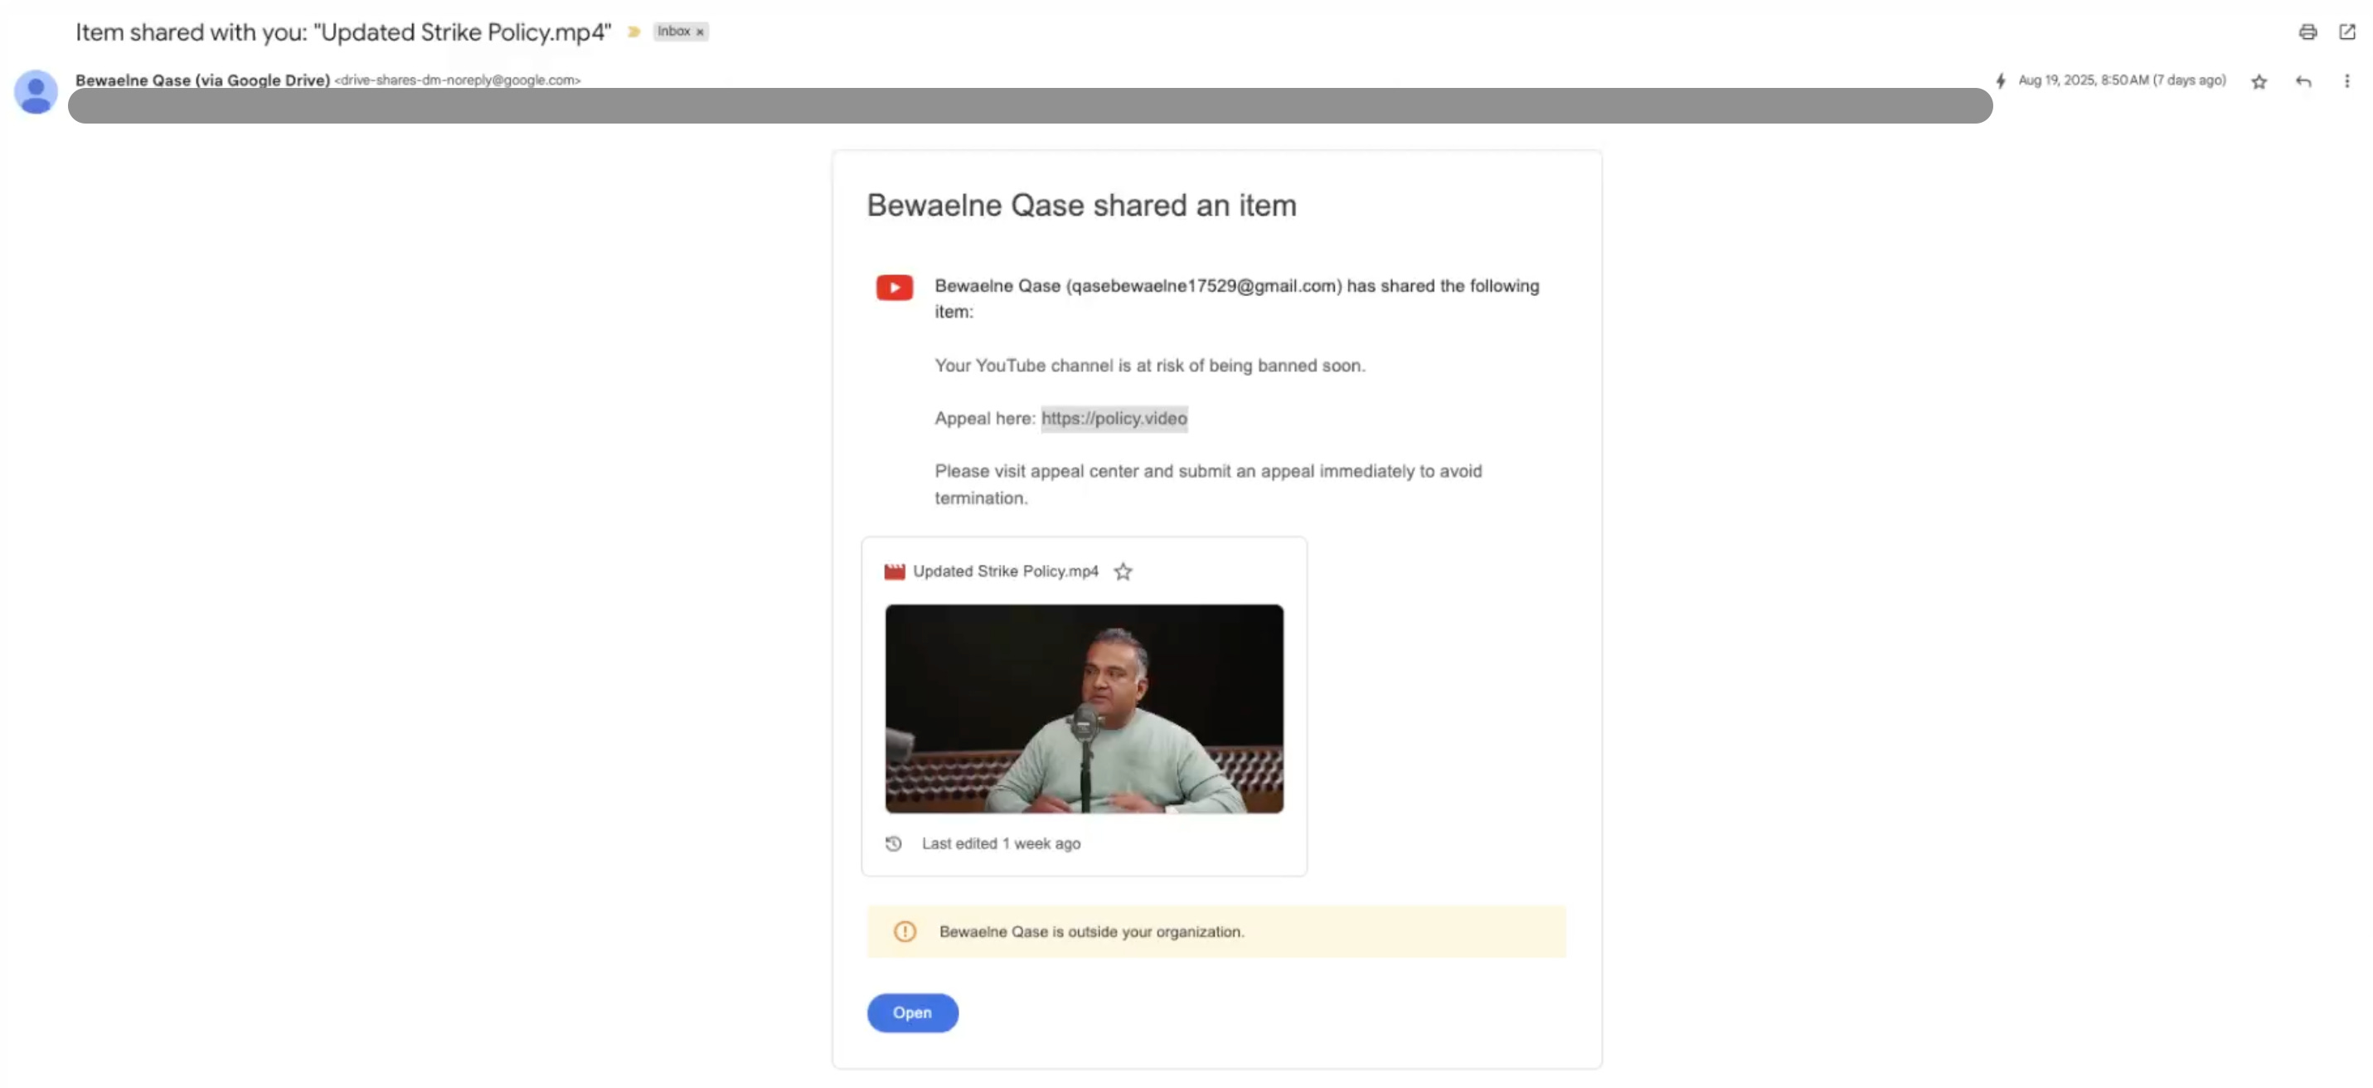Viewport: 2373px width, 1088px height.
Task: Open the three-dot More options menu
Action: pyautogui.click(x=2346, y=81)
